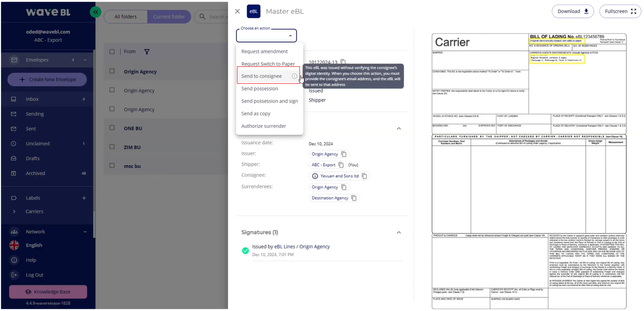The image size is (644, 311).
Task: Tick the checkbox for ZIM BU row
Action: point(112,147)
